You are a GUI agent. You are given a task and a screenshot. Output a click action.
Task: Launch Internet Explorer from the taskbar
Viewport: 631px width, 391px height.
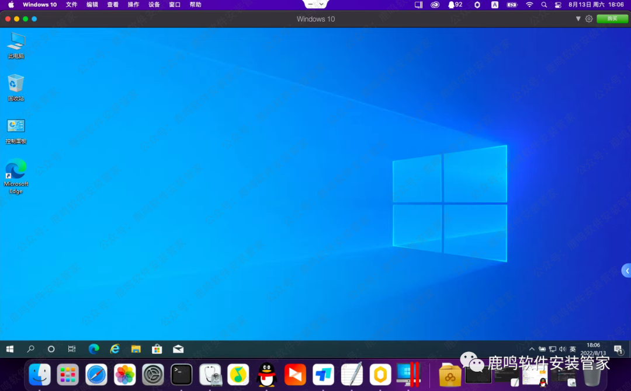point(115,349)
